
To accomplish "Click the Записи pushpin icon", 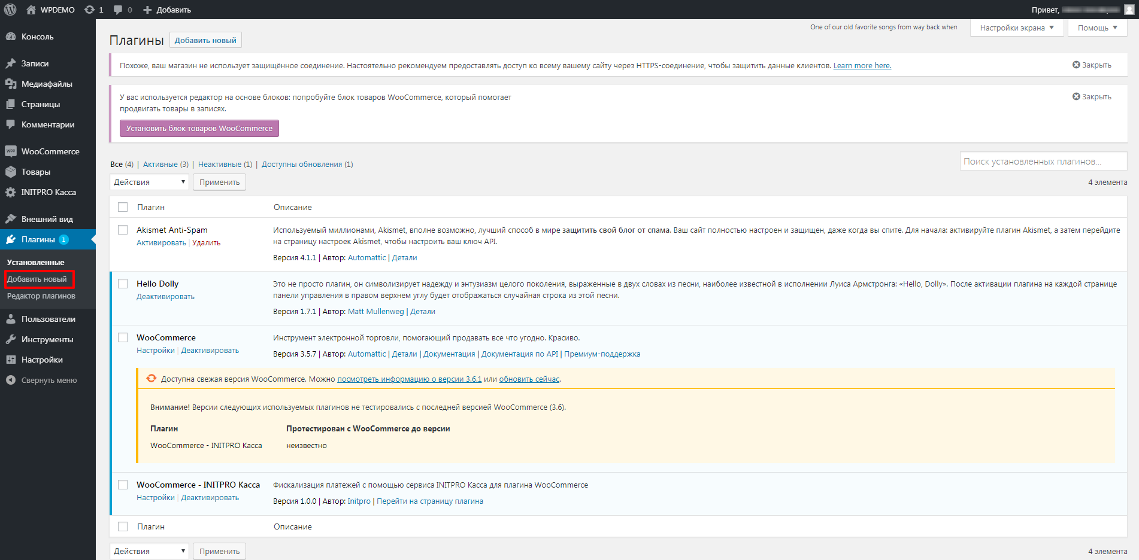I will pos(11,63).
